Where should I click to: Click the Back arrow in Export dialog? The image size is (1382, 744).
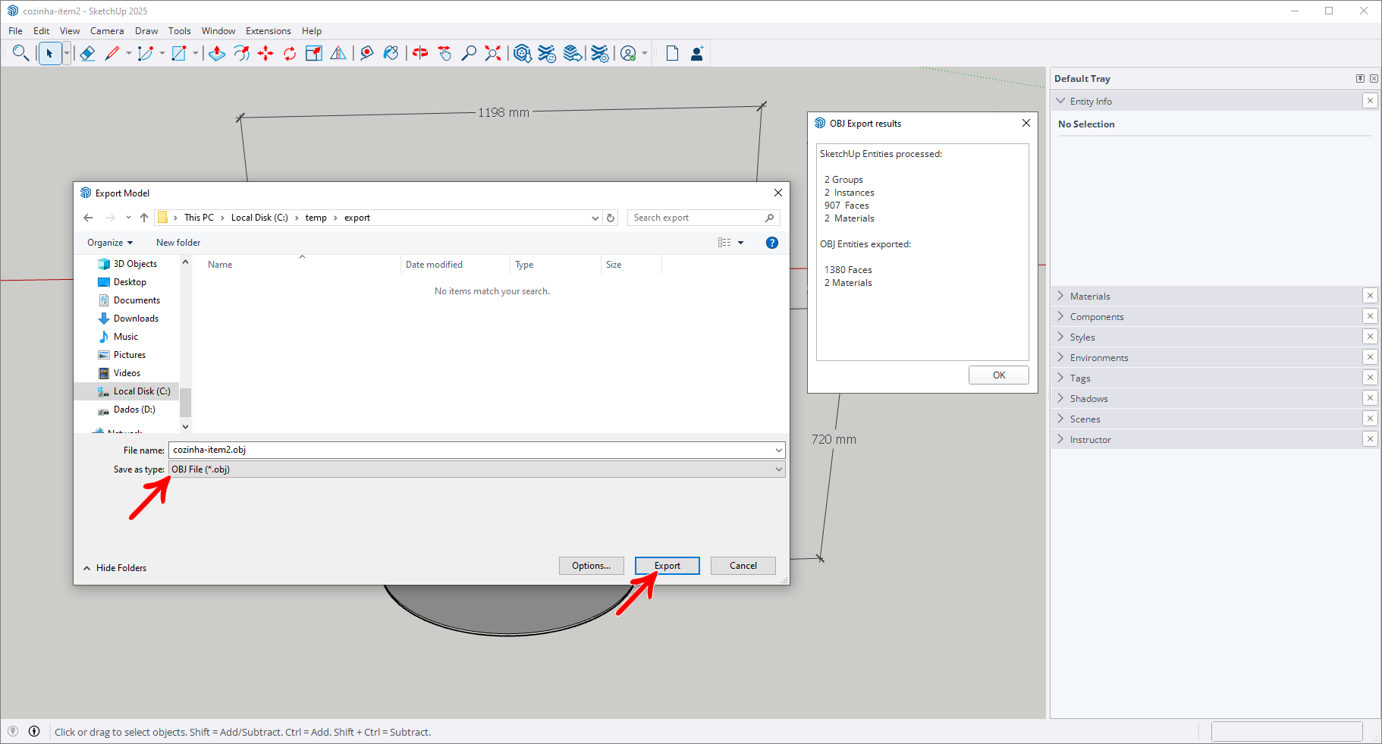88,218
